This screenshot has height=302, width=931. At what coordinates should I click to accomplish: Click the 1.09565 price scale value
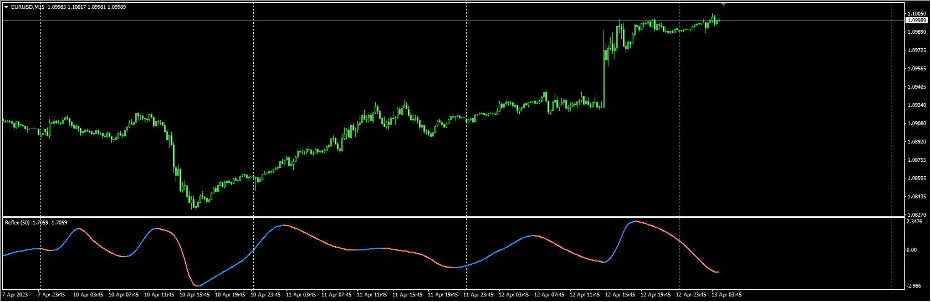coord(917,69)
